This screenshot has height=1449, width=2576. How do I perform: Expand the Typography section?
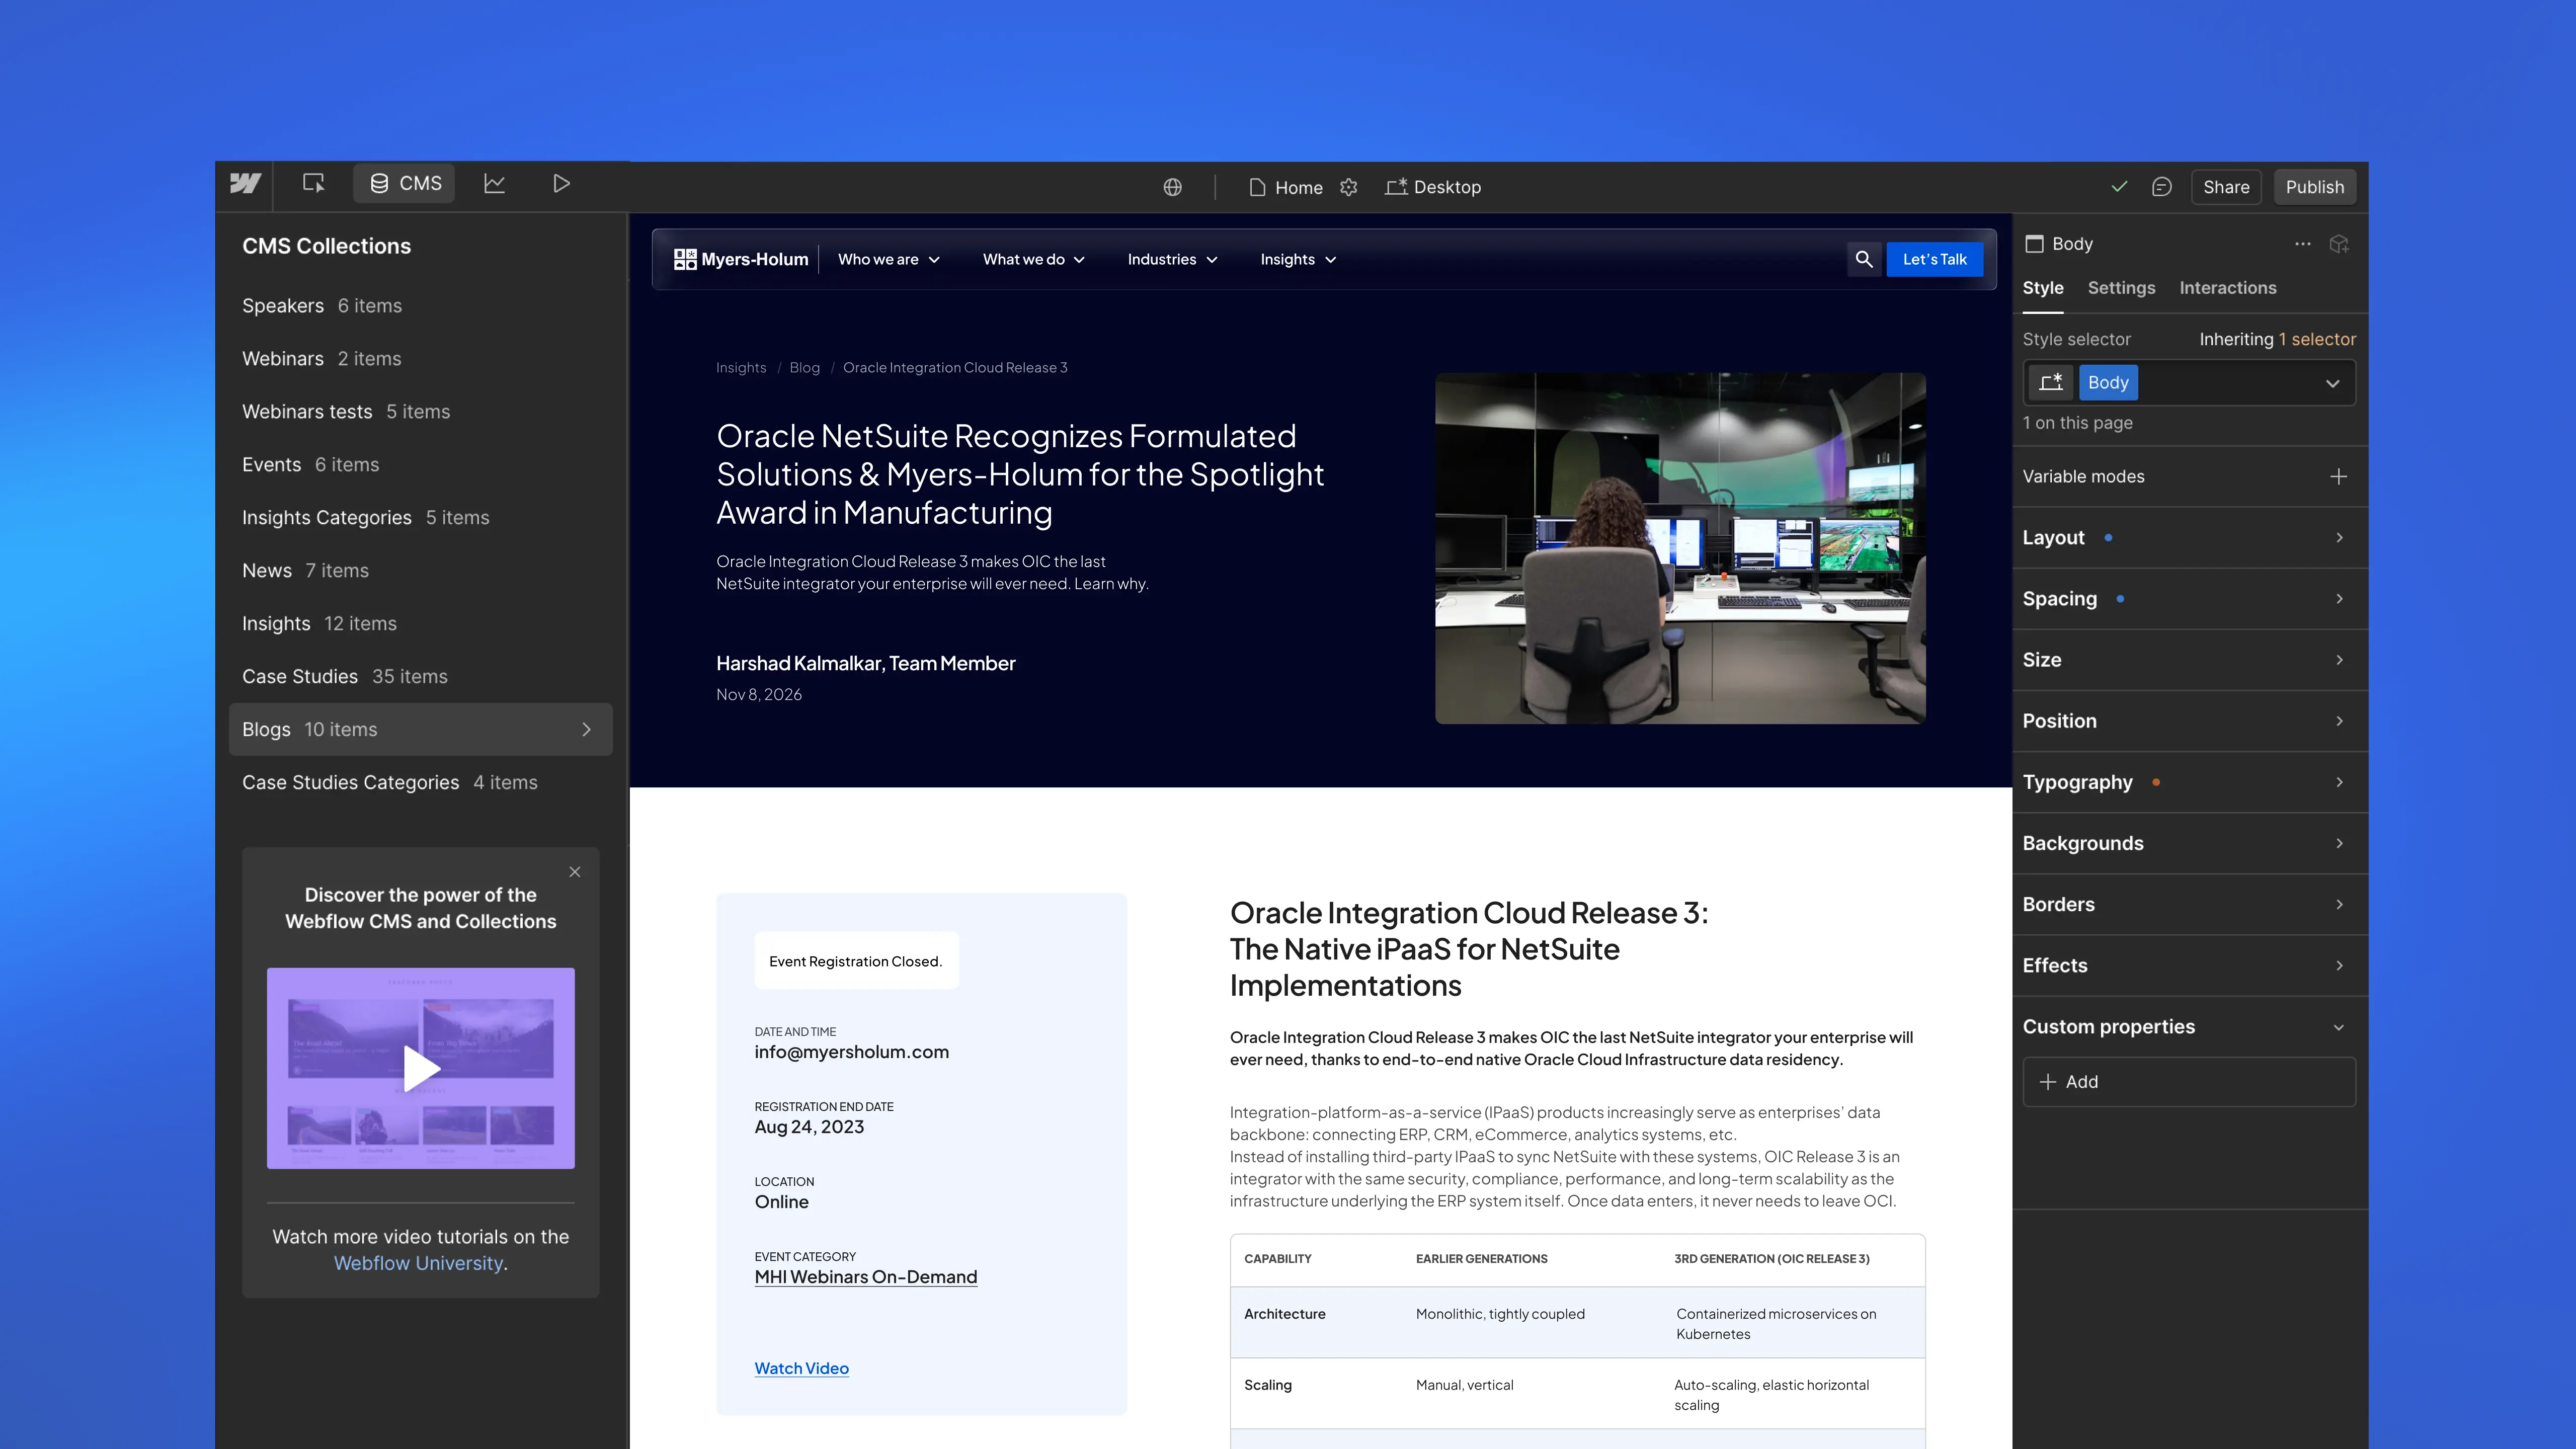pyautogui.click(x=2190, y=782)
